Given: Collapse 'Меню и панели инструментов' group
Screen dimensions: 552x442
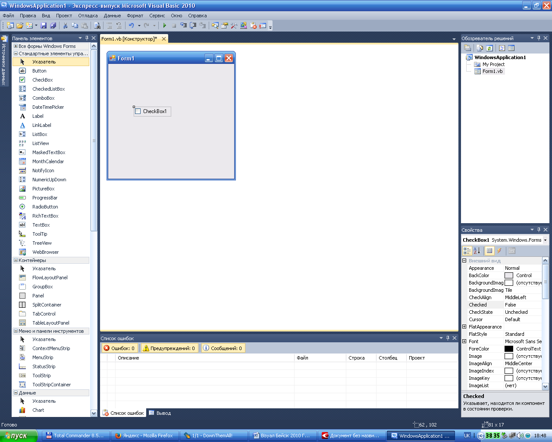Looking at the screenshot, I should [x=16, y=331].
